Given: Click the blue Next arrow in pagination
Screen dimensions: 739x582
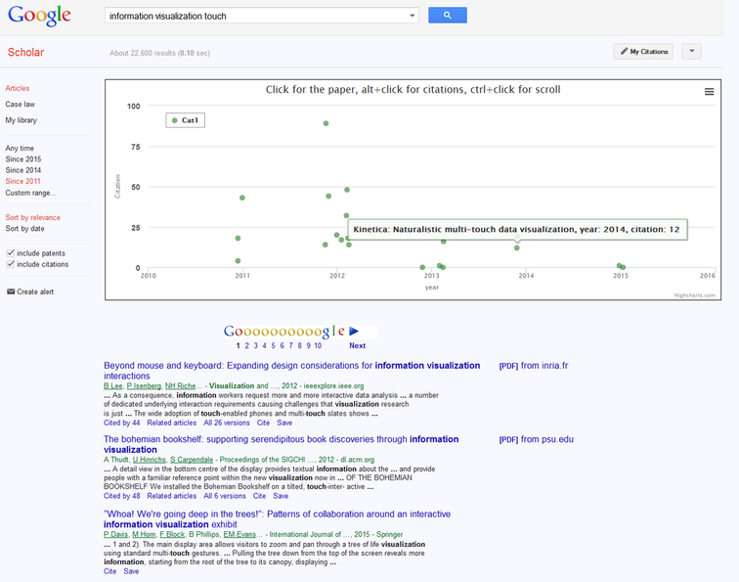Looking at the screenshot, I should 354,331.
